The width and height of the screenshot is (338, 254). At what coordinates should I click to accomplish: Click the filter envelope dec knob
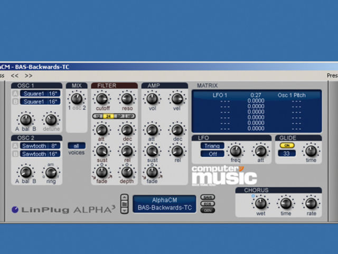(127, 129)
